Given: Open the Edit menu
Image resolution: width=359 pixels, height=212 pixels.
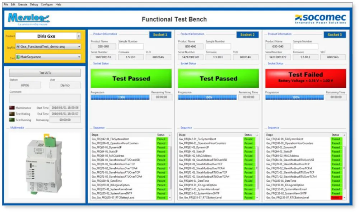Looking at the screenshot, I should (x=13, y=4).
